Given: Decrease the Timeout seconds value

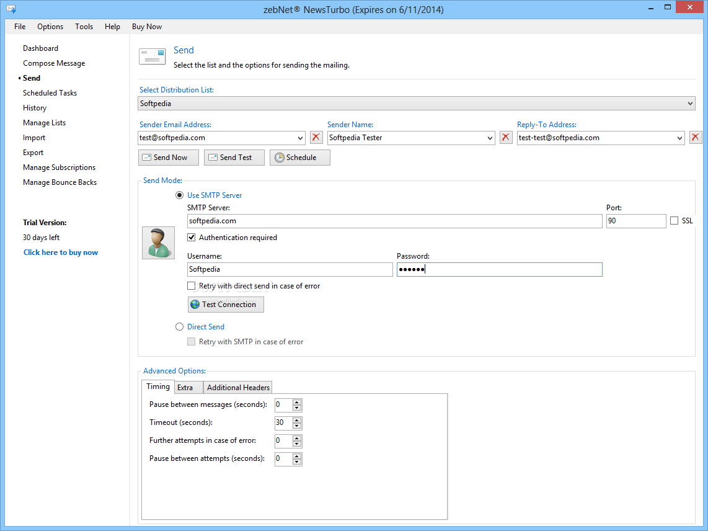Looking at the screenshot, I should point(297,426).
